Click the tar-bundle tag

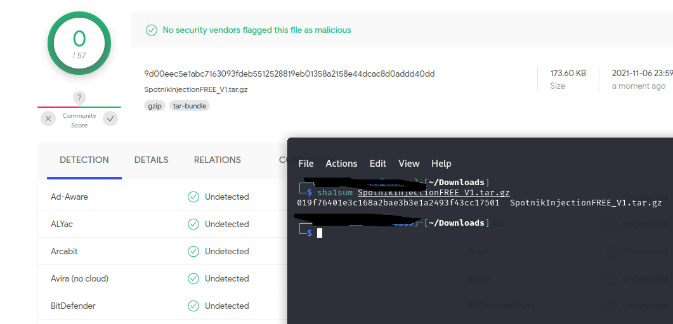tap(190, 106)
